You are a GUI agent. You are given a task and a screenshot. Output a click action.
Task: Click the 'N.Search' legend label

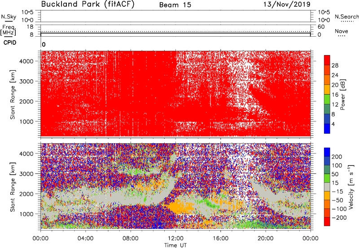click(346, 17)
